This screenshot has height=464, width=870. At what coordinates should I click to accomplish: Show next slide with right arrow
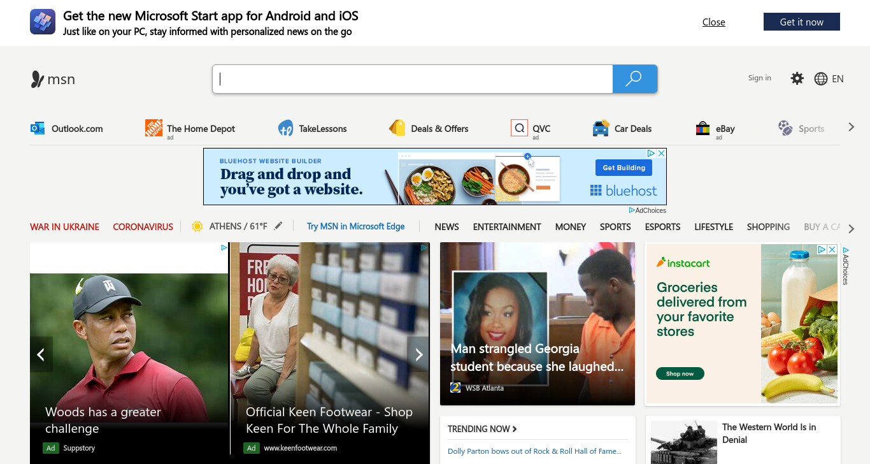coord(418,354)
